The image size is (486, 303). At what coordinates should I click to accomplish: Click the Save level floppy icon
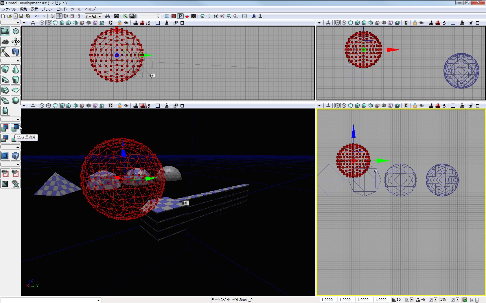(x=21, y=16)
